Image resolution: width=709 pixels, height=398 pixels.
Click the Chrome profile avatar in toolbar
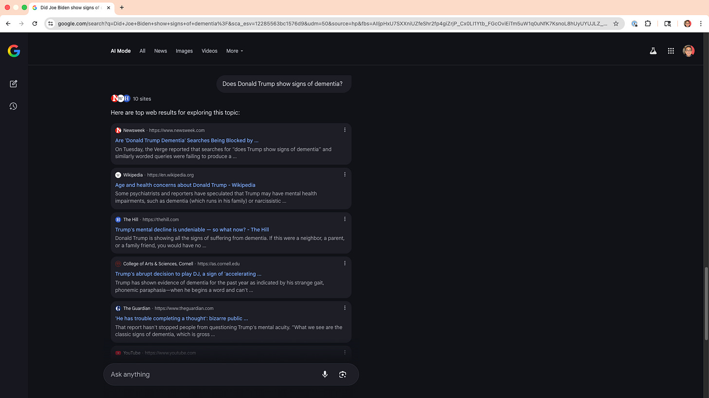687,23
